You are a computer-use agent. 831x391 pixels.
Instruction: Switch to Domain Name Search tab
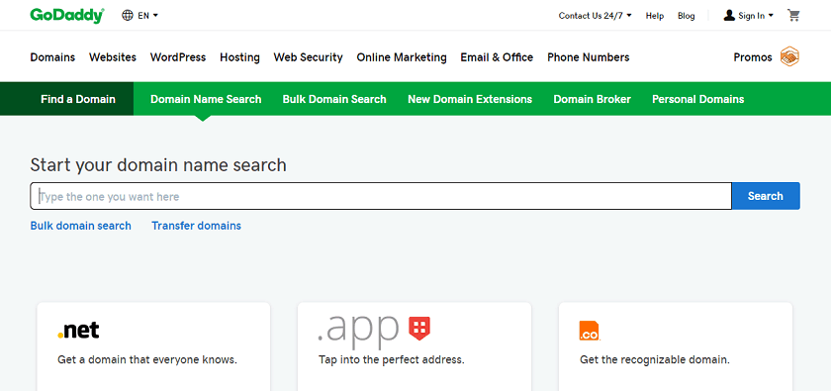pyautogui.click(x=206, y=99)
